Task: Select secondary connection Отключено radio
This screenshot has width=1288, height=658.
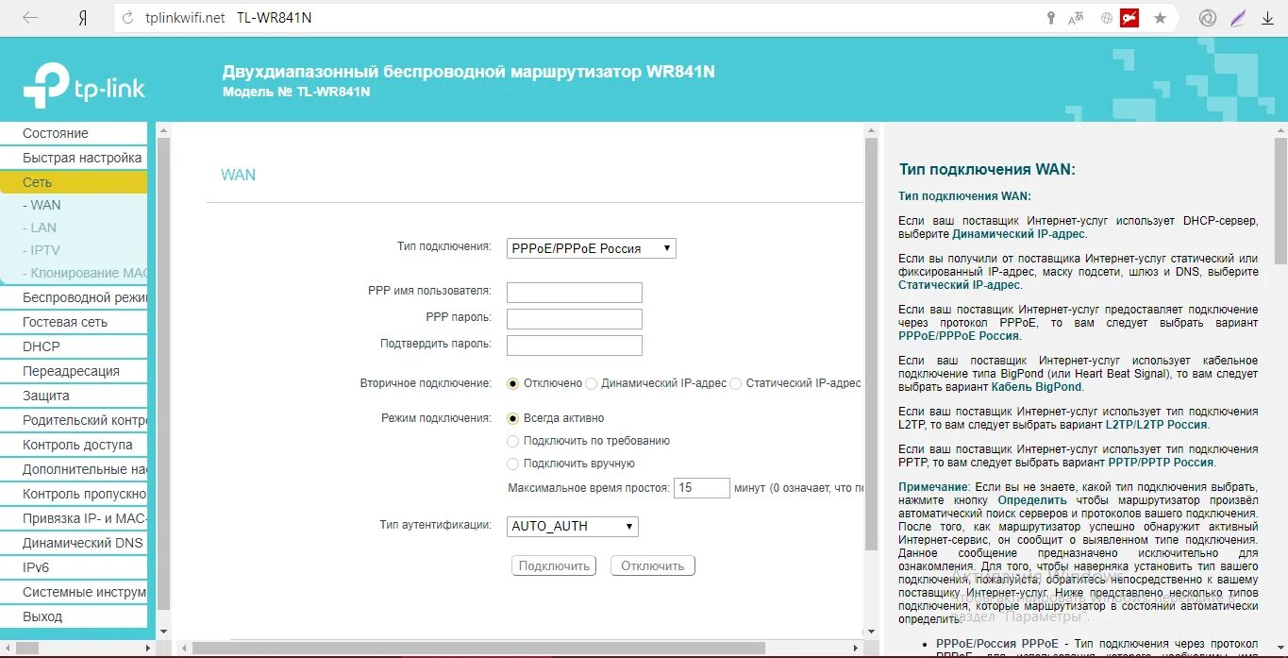Action: (x=513, y=383)
